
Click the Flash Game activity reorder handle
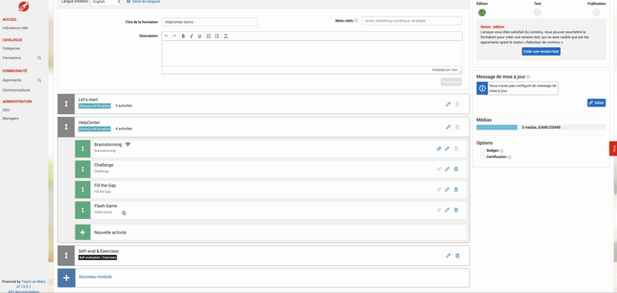click(83, 210)
